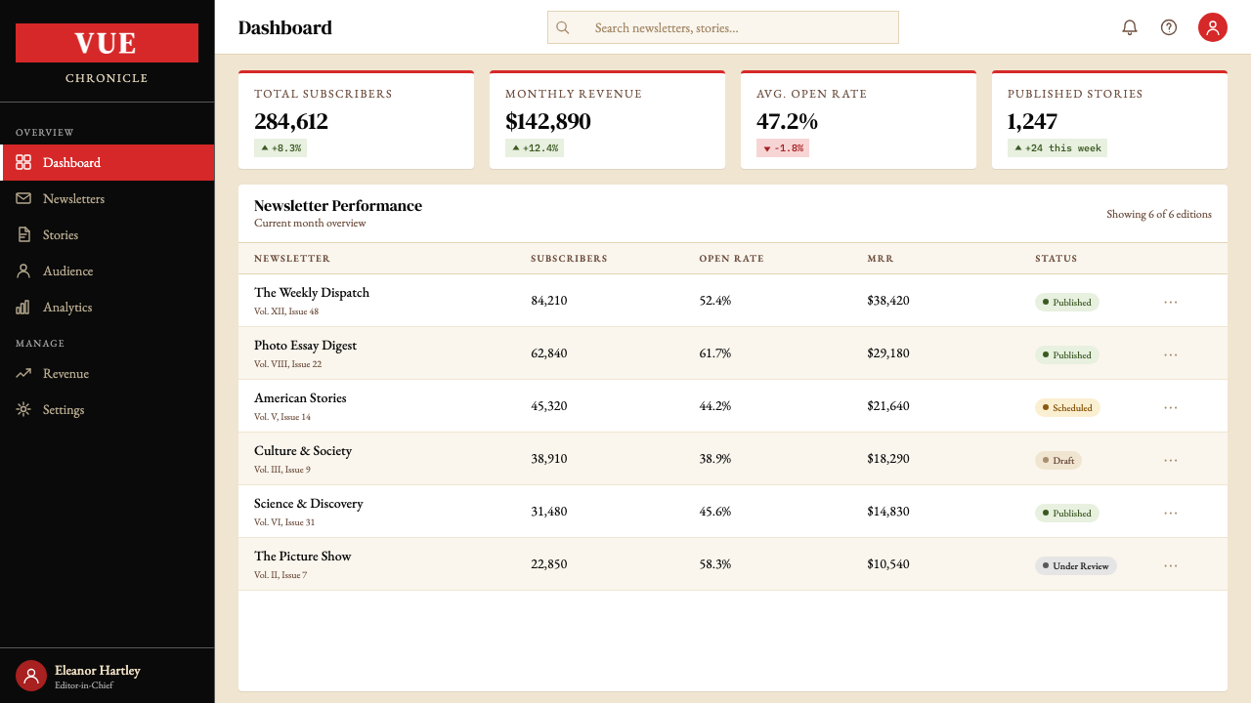Click Eleanor Hartley's avatar in sidebar footer

31,676
